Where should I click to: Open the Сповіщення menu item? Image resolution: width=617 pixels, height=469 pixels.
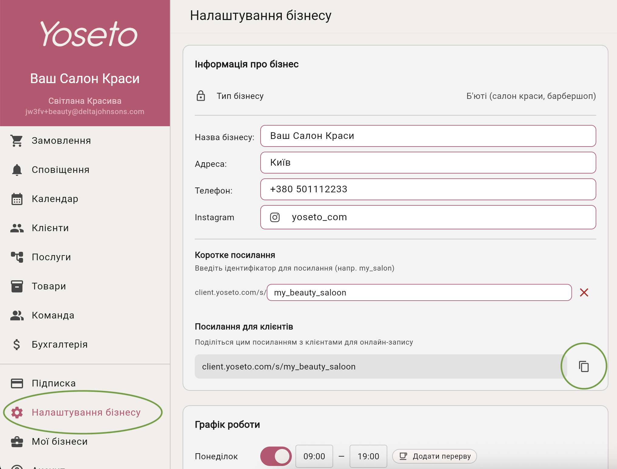pos(85,170)
